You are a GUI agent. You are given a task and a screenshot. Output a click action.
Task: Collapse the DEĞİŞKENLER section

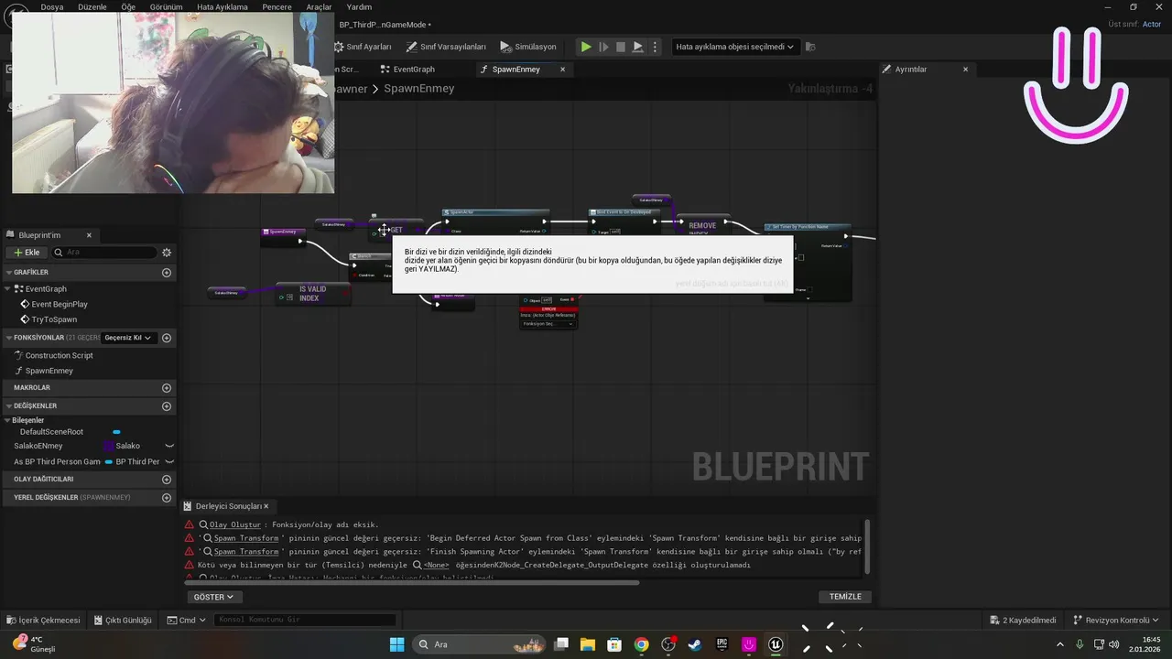tap(8, 406)
